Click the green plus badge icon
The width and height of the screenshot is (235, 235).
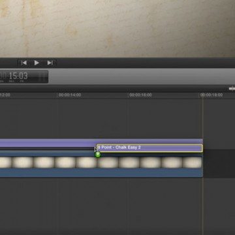tap(98, 155)
